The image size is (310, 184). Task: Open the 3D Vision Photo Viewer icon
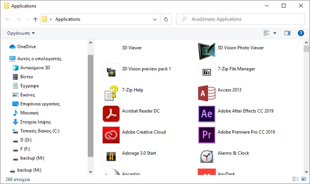206,51
